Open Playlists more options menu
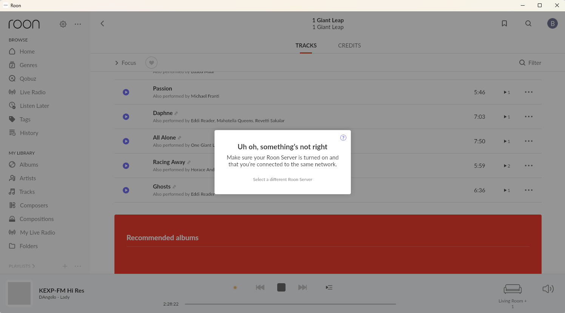This screenshot has height=313, width=565. [78, 266]
